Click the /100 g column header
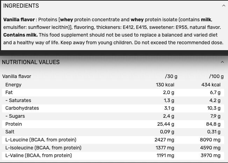Image resolution: width=228 pixels, height=163 pixels. point(216,76)
